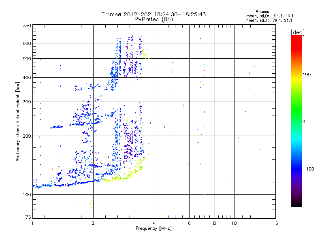Viewport: 324px width, 243px height.
Task: Click y-axis tick label "300"
Action: 27,102
